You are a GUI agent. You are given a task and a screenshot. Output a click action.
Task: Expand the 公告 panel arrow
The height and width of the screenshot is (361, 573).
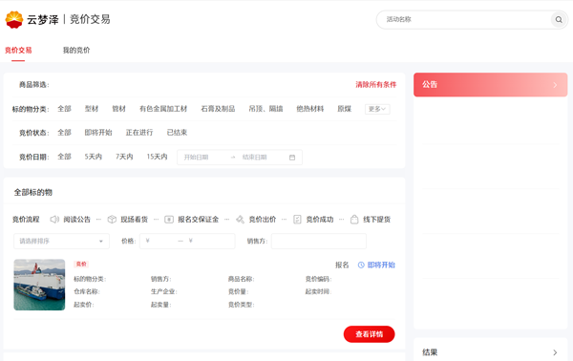[555, 85]
